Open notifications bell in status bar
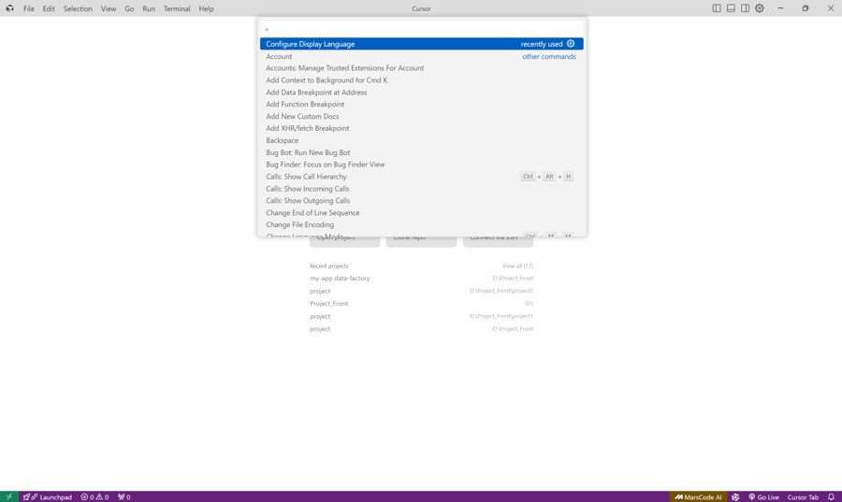The height and width of the screenshot is (502, 842). 832,496
